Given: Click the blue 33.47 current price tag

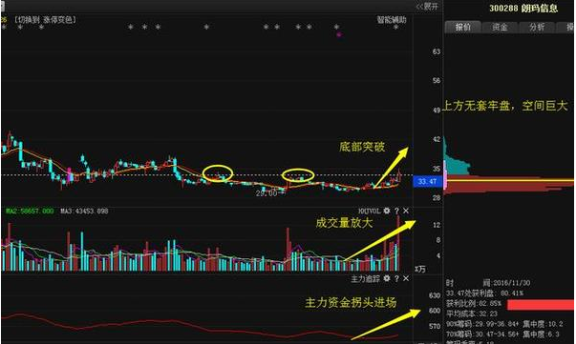Looking at the screenshot, I should tap(427, 181).
